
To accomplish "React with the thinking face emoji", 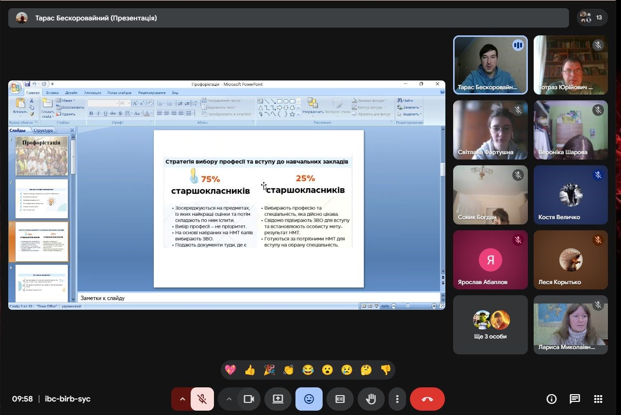I will pos(366,370).
